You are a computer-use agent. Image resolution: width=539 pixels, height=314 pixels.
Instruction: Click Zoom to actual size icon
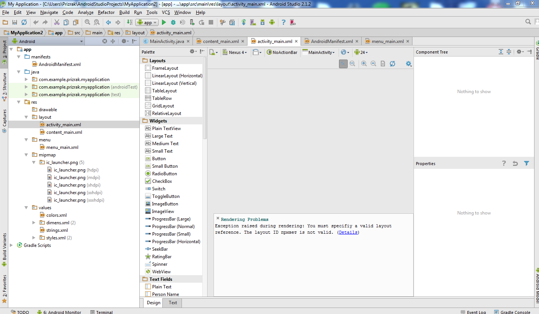[x=353, y=64]
